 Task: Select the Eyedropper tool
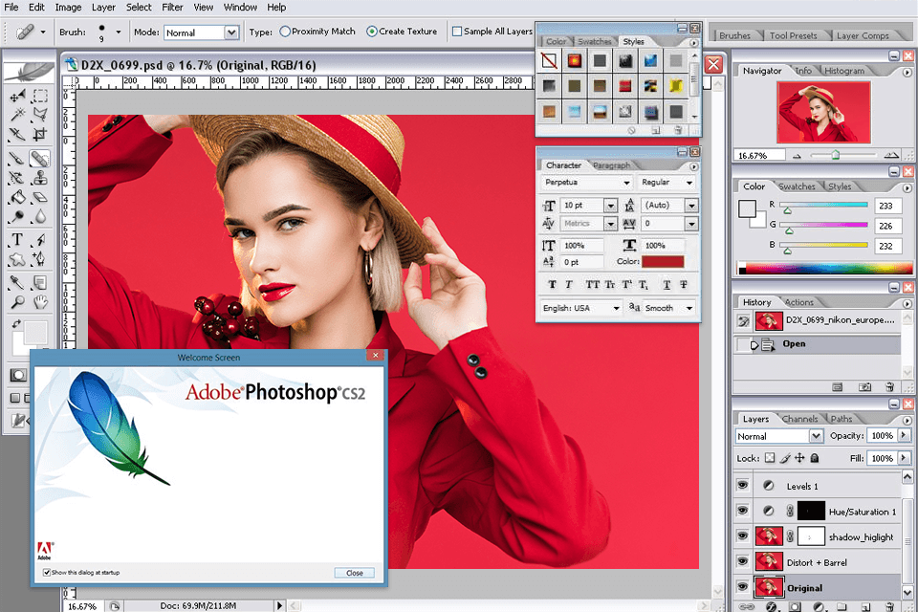coord(17,283)
